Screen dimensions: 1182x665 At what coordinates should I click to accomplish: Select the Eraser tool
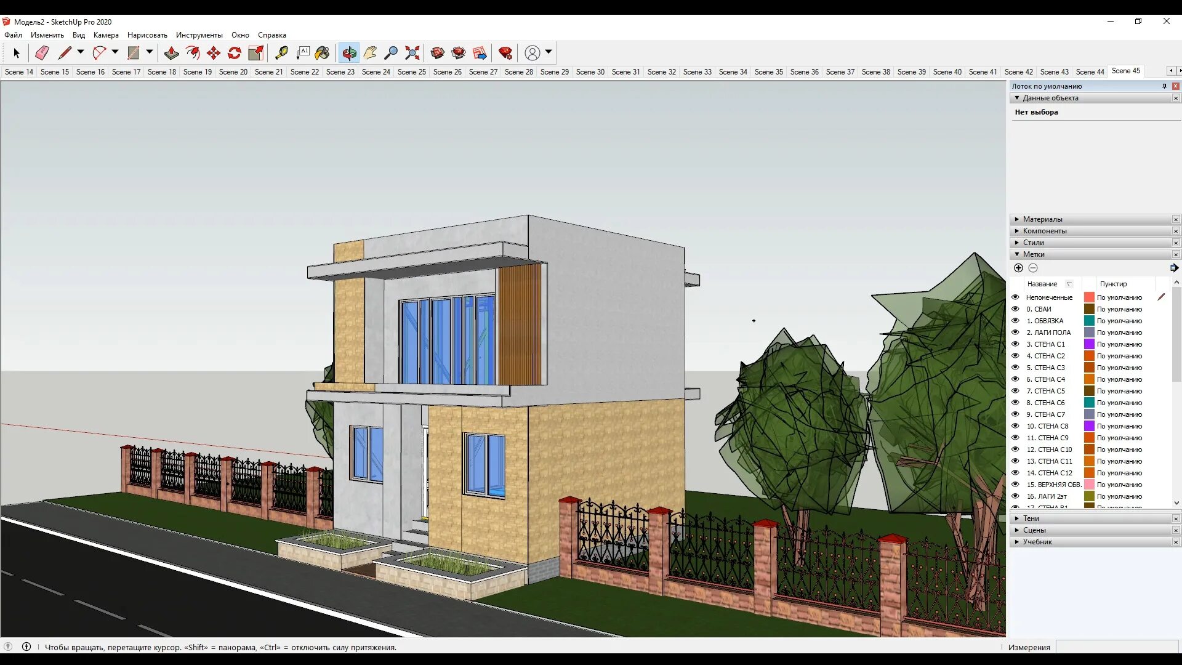pyautogui.click(x=42, y=53)
